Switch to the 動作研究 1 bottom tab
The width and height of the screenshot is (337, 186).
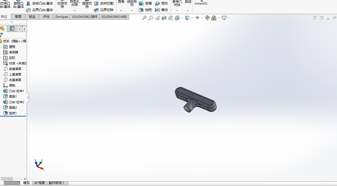pyautogui.click(x=56, y=183)
